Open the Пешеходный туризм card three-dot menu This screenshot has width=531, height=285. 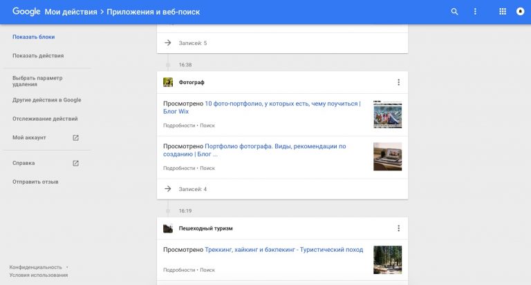[398, 228]
